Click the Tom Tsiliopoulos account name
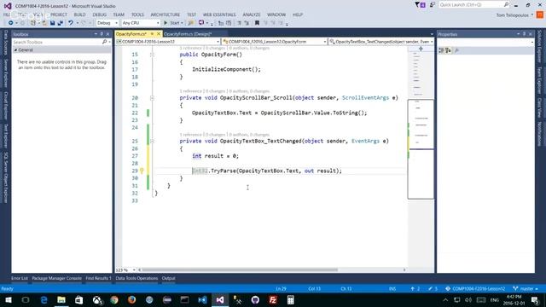Image resolution: width=546 pixels, height=307 pixels. (x=513, y=15)
